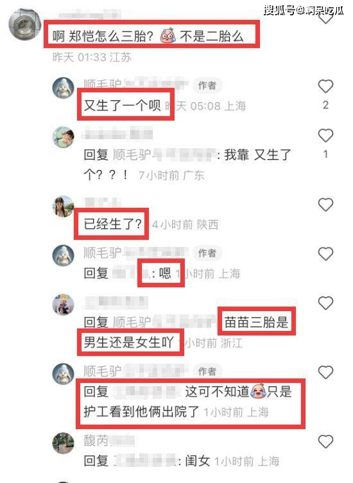
Task: Tap 作者 badge above 嗯 reply
Action: (x=207, y=253)
